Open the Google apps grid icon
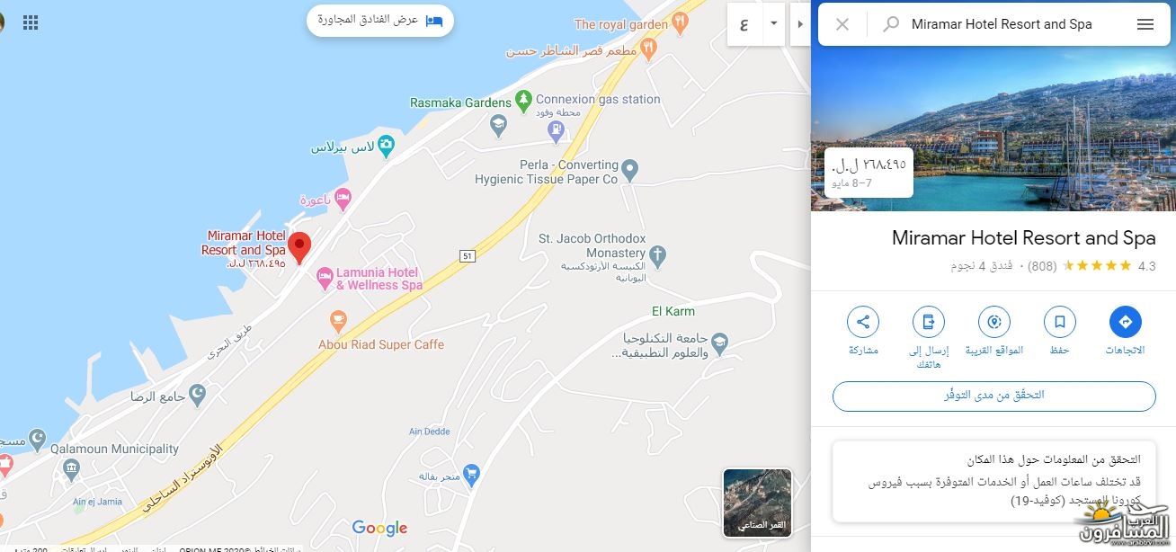Viewport: 1176px width, 552px height. (31, 22)
